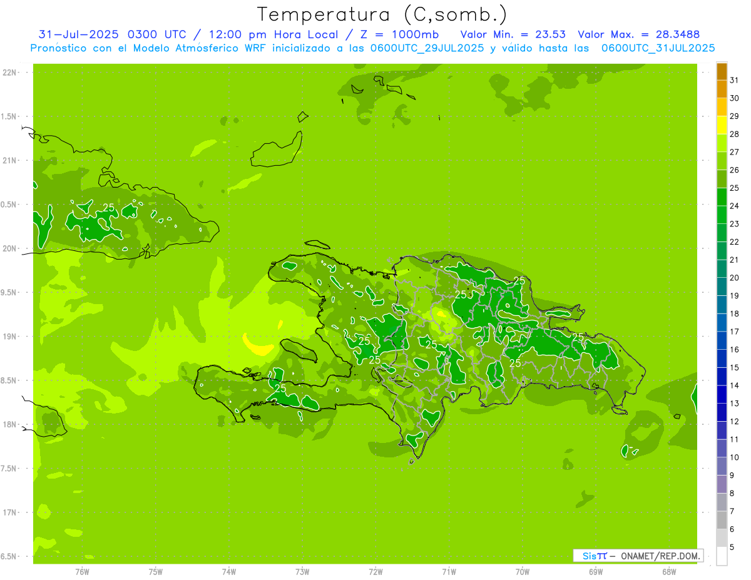Click the "Temperatura (C,somb.)" title
Image resolution: width=751 pixels, height=580 pixels.
click(x=382, y=15)
